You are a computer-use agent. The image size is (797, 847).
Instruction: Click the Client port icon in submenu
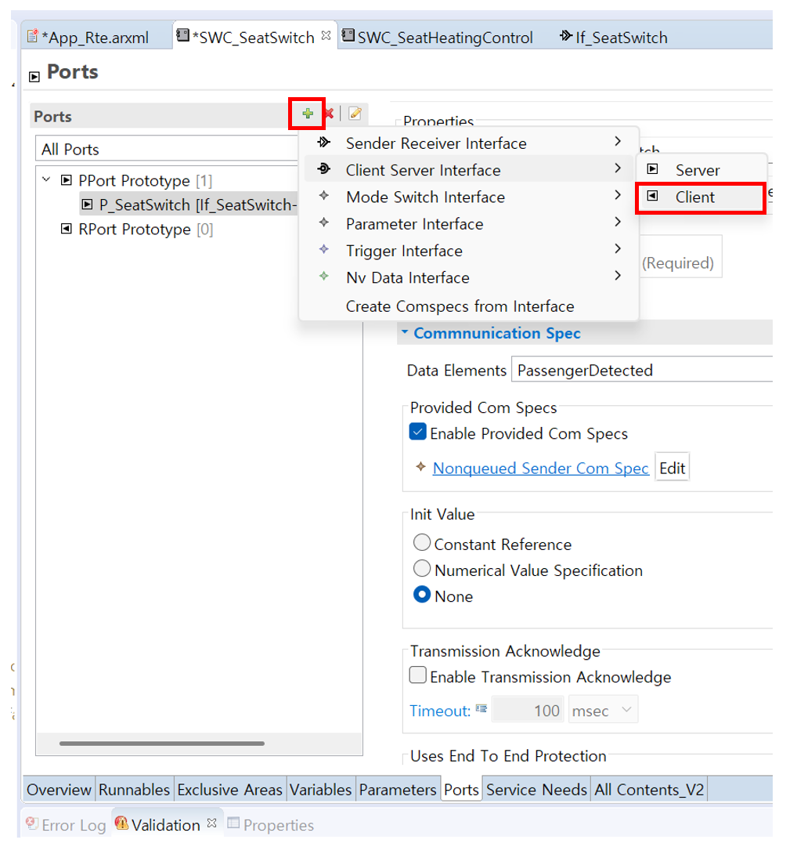tap(652, 196)
